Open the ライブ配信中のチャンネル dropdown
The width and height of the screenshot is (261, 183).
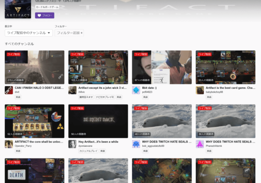(29, 33)
